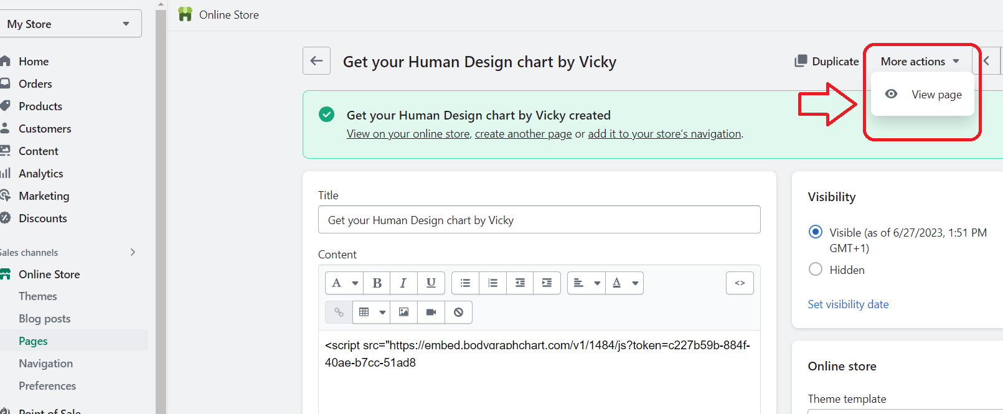Click View on your online store link
Image resolution: width=1003 pixels, height=414 pixels.
pyautogui.click(x=408, y=134)
